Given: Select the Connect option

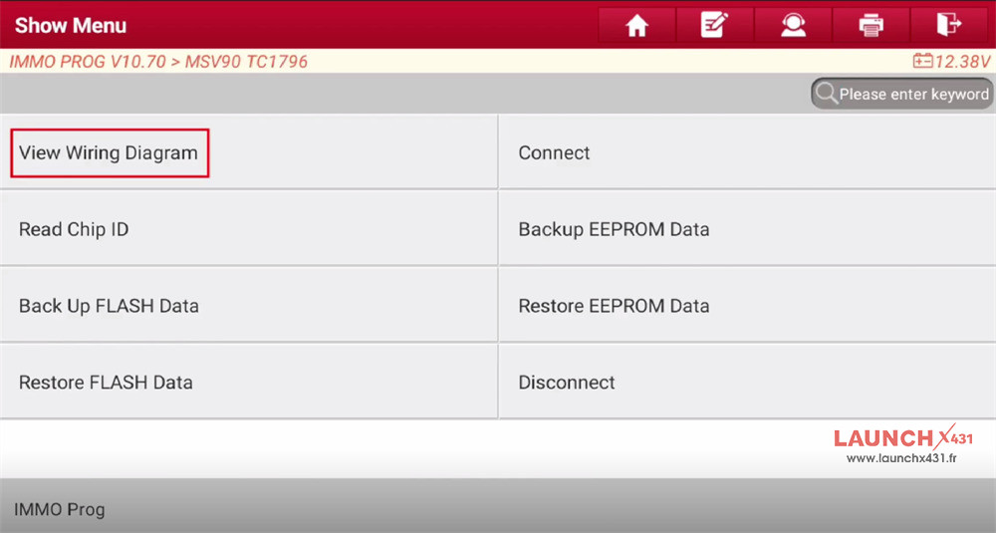Looking at the screenshot, I should pyautogui.click(x=554, y=153).
